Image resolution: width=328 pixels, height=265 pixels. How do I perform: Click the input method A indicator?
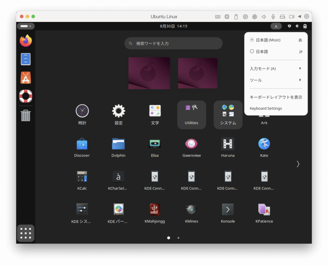(x=276, y=26)
